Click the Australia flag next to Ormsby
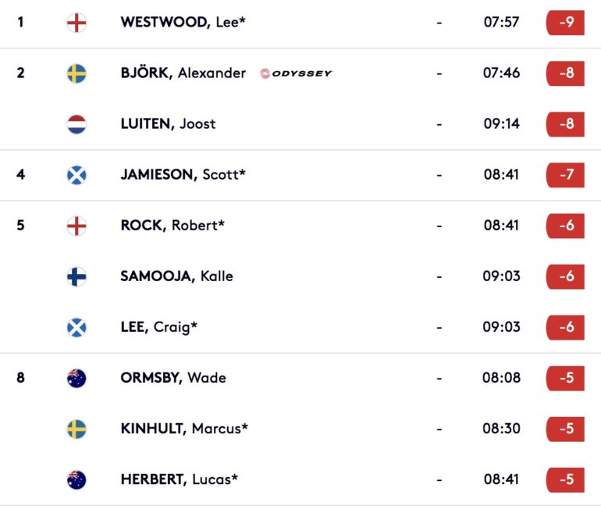This screenshot has height=506, width=601. point(76,378)
